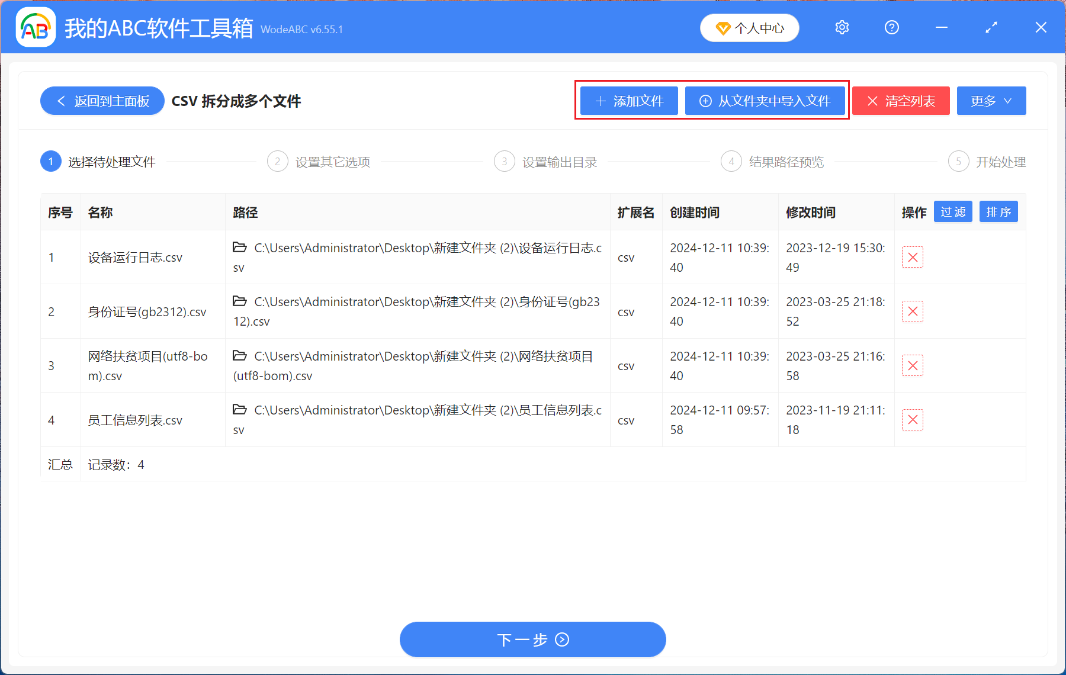Click the help question mark icon

[891, 27]
